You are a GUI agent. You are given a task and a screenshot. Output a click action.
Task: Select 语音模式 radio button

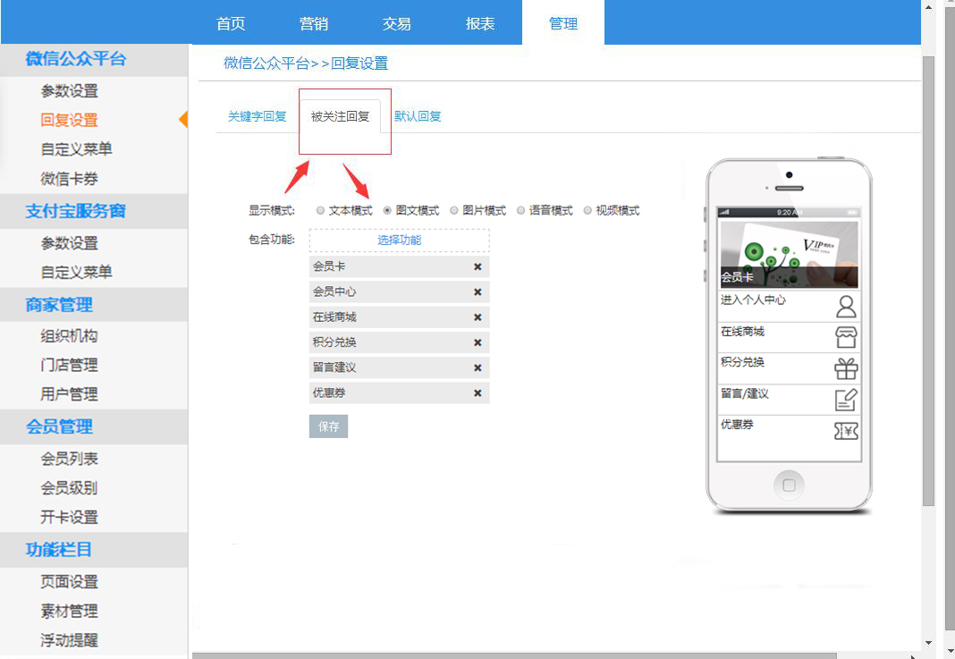520,211
